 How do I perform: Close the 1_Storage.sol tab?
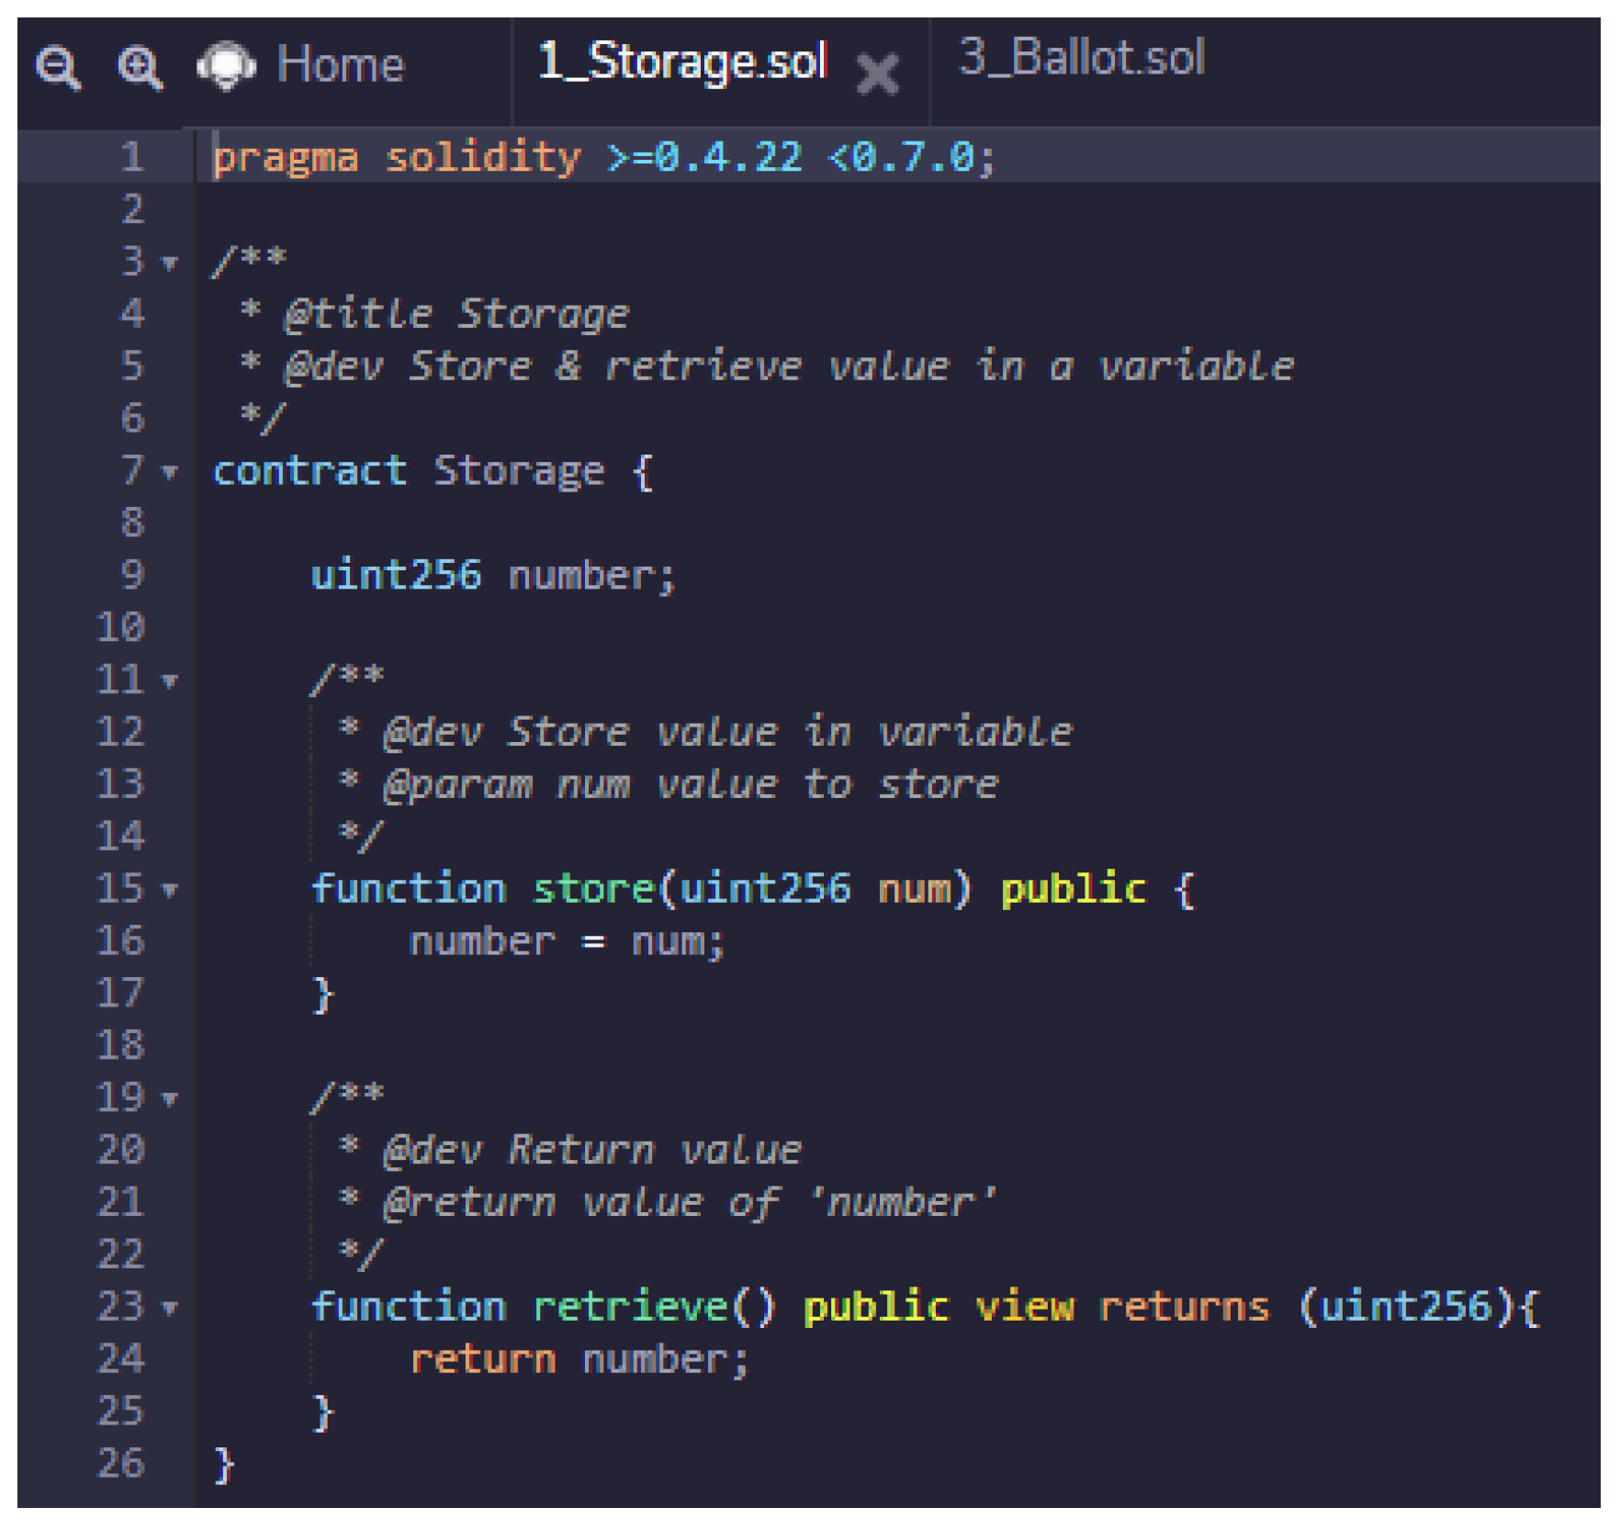pyautogui.click(x=877, y=73)
